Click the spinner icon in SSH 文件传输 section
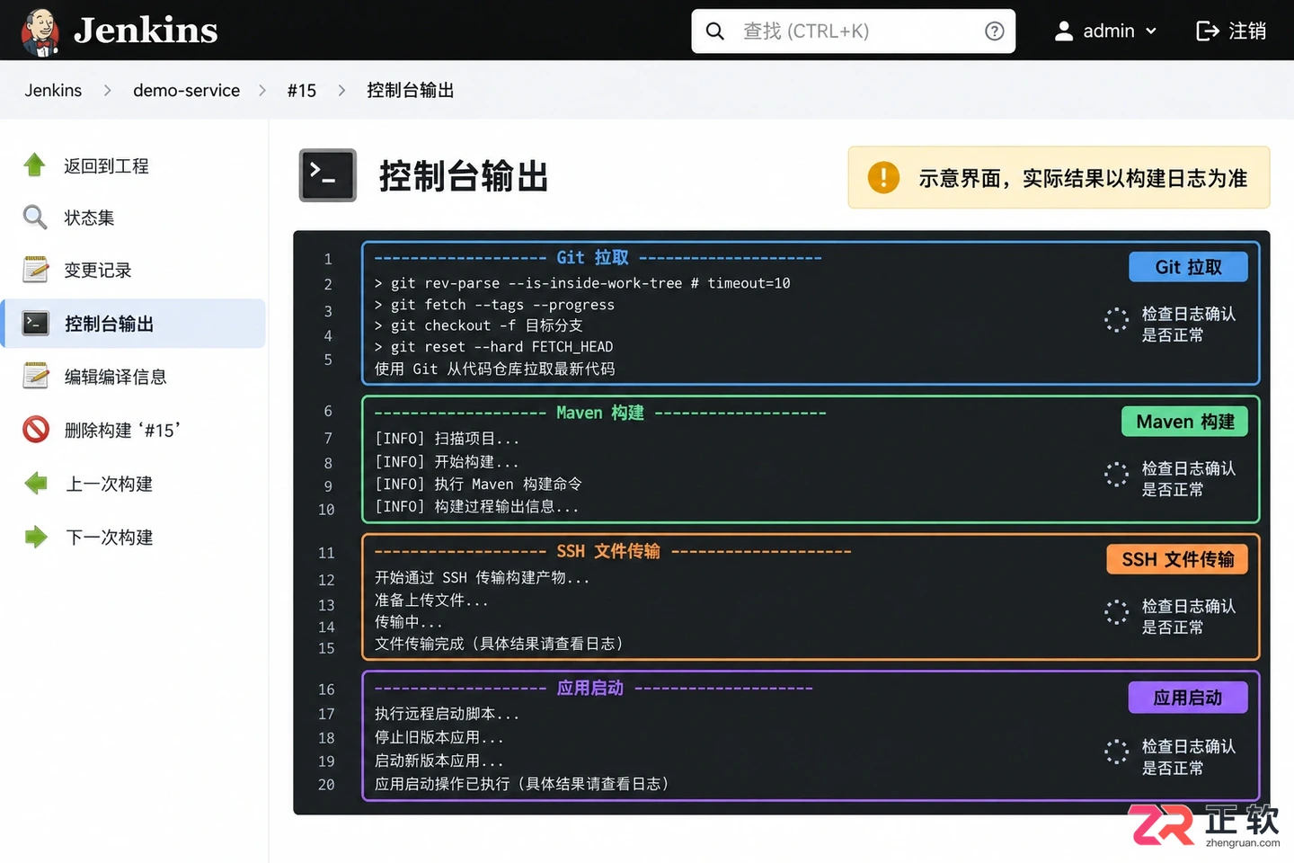This screenshot has height=863, width=1294. [x=1116, y=612]
